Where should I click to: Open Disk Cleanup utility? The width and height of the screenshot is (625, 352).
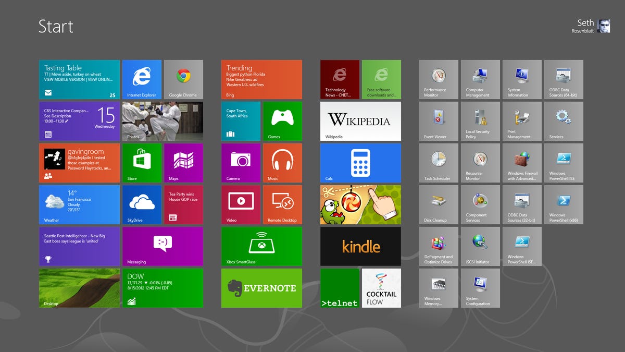coord(438,204)
